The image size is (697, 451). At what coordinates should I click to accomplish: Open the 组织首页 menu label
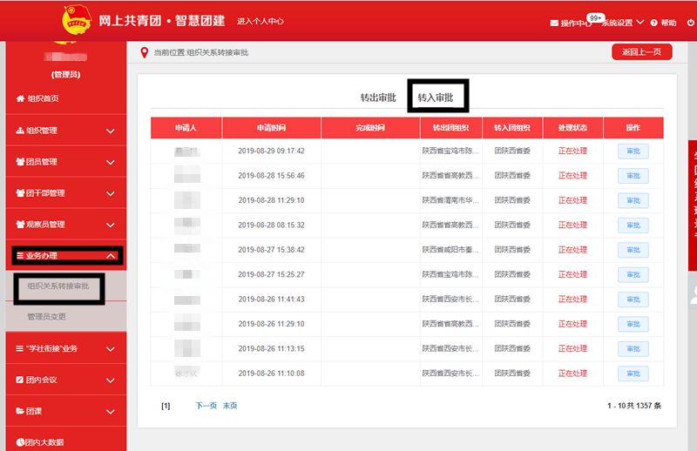click(43, 98)
